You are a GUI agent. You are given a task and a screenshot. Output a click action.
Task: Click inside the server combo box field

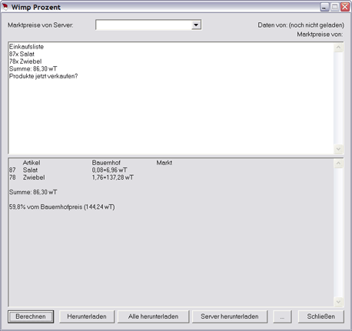144,25
